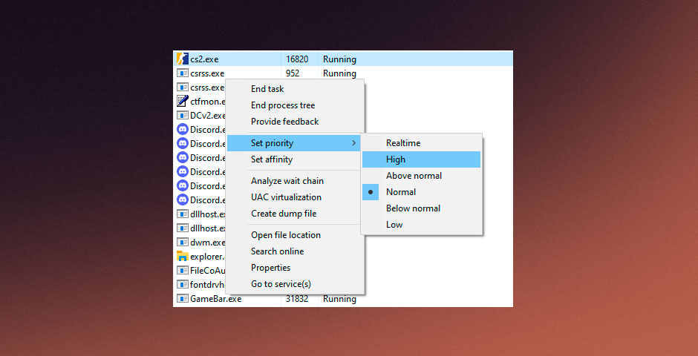Viewport: 698px width, 356px height.
Task: Click the ctfmon notepad-pen icon
Action: [x=182, y=102]
